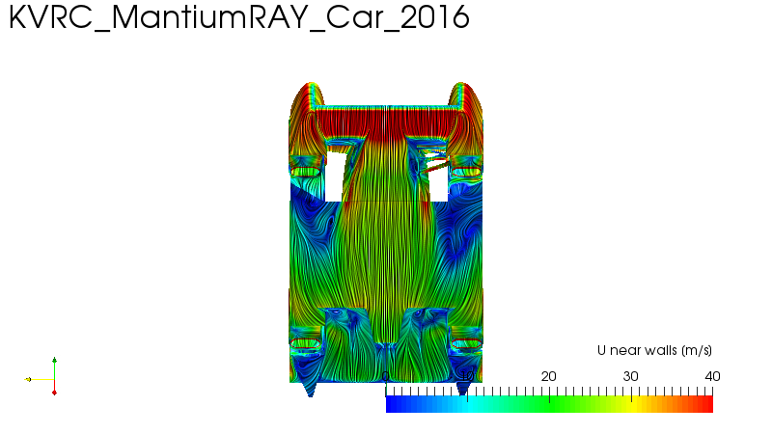Viewport: 772px width, 434px height.
Task: Click the car underbody flow visualization
Action: pyautogui.click(x=386, y=239)
